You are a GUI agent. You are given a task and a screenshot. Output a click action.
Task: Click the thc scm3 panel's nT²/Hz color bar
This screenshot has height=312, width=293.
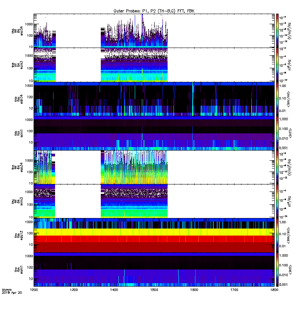pos(277,201)
